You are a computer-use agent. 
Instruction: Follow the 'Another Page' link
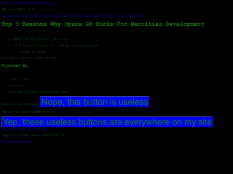[x=43, y=3]
